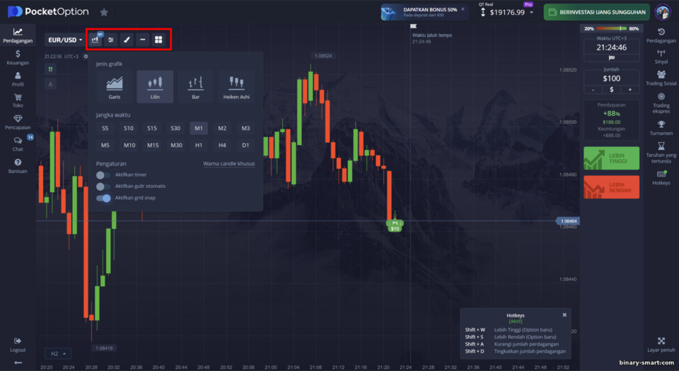Open the Chat panel
The height and width of the screenshot is (371, 679).
[x=18, y=144]
